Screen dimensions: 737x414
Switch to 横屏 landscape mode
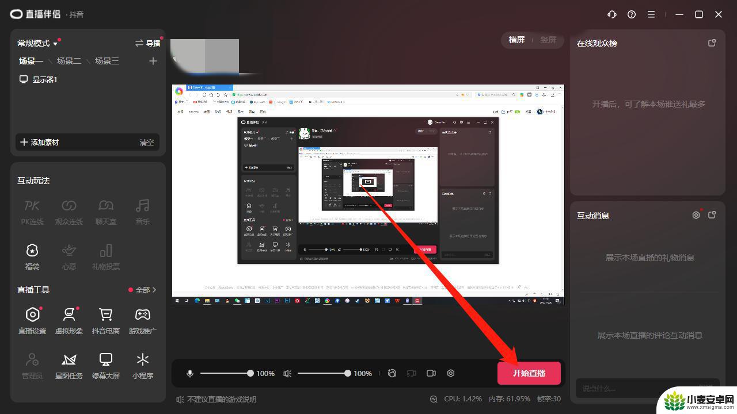pyautogui.click(x=516, y=40)
